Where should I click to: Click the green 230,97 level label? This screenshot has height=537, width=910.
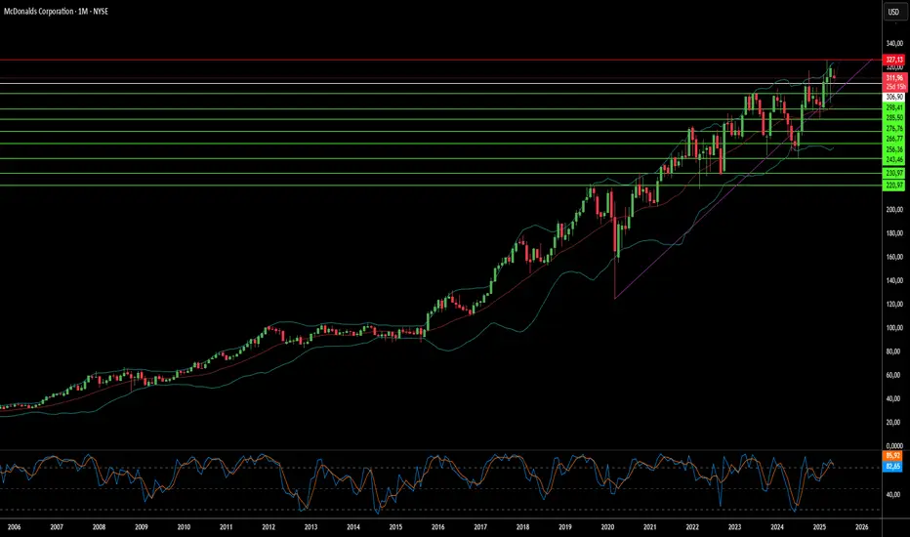(x=892, y=173)
